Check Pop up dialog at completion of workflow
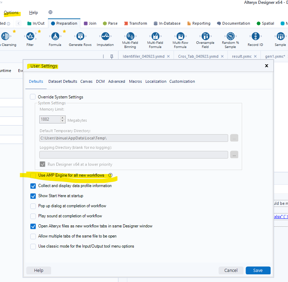 (33, 206)
